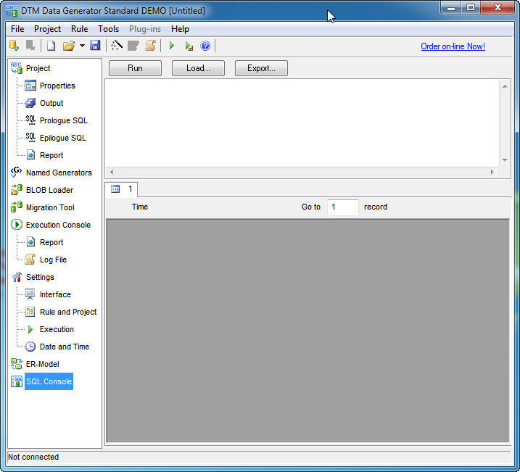Save project with the floppy disk icon
Screen dimensions: 520x472
(95, 46)
